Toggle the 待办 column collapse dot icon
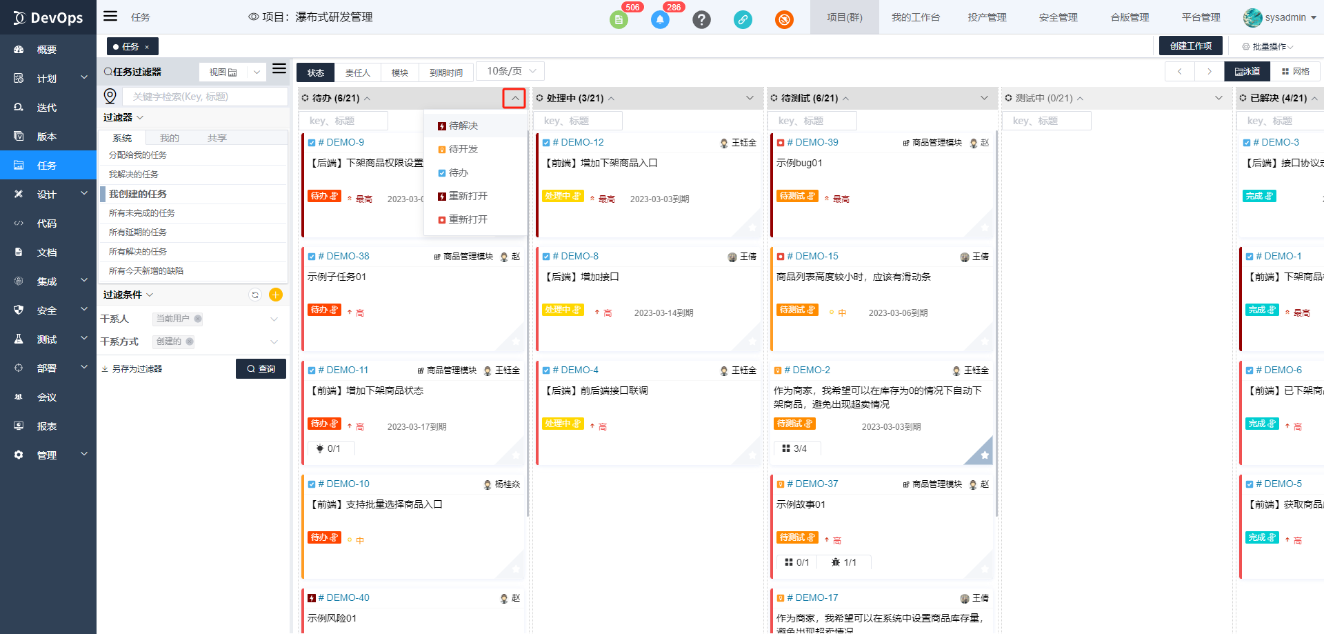The width and height of the screenshot is (1324, 634). [x=305, y=98]
